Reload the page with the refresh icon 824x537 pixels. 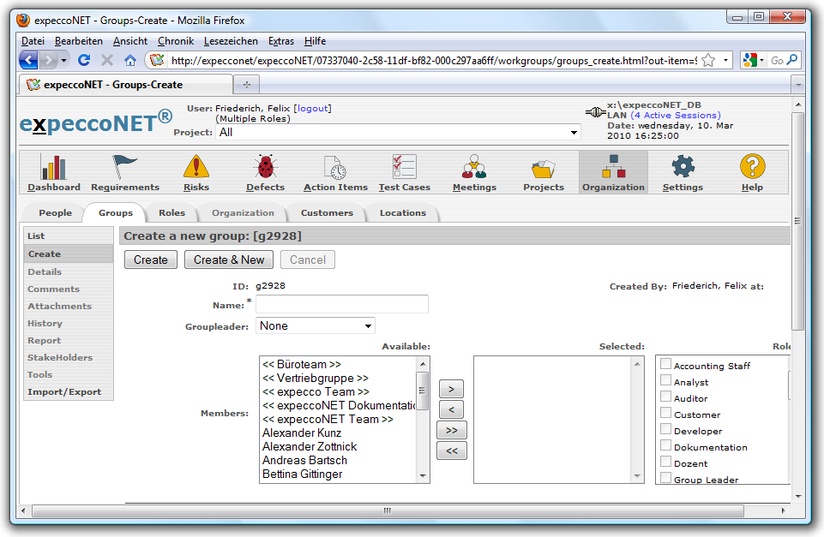pos(83,60)
